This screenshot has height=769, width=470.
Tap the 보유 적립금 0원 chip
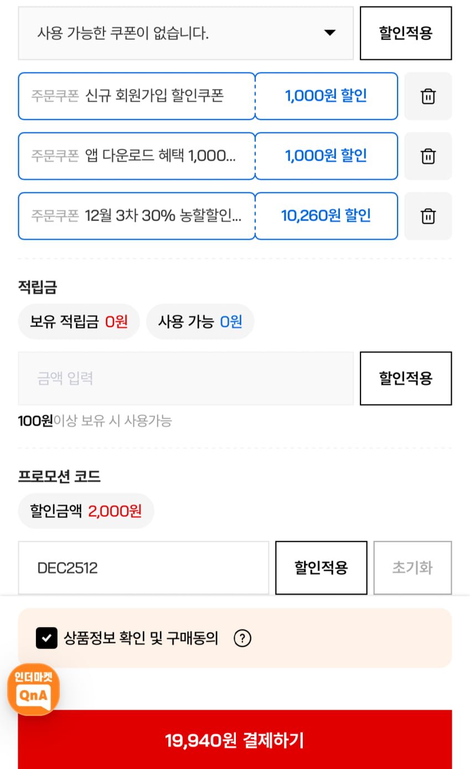point(79,321)
